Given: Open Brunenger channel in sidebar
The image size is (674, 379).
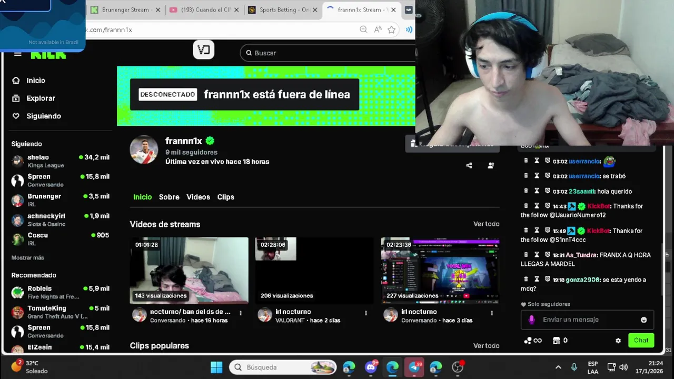Looking at the screenshot, I should (61, 200).
